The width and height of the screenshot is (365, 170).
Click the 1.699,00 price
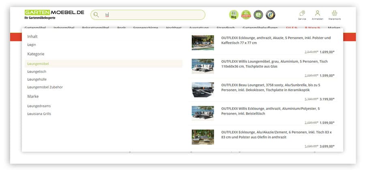pyautogui.click(x=327, y=52)
